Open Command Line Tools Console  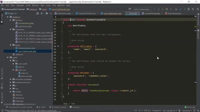[19, 107]
